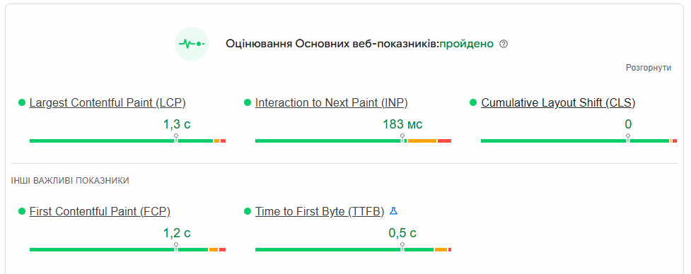Click the green status dot before CLS
The image size is (691, 274).
coord(473,102)
